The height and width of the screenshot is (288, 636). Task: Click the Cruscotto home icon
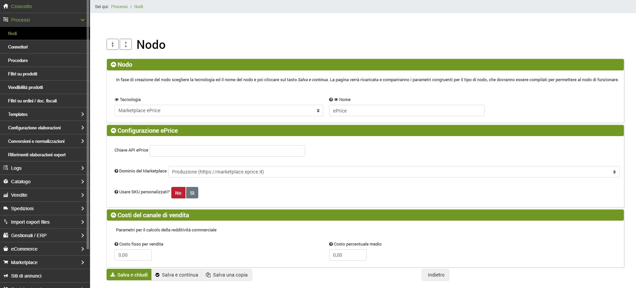tap(6, 6)
